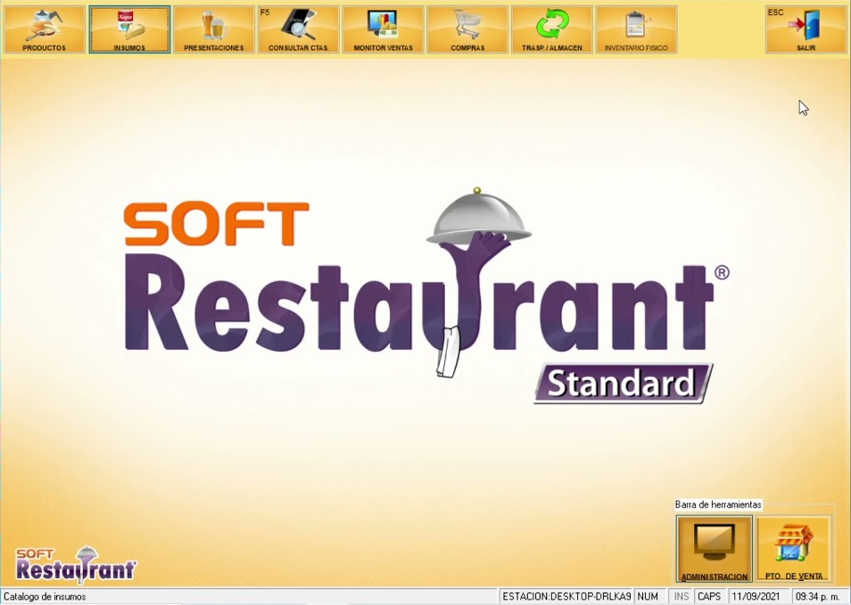Open the Presentaciones module
Image resolution: width=851 pixels, height=605 pixels.
(214, 29)
